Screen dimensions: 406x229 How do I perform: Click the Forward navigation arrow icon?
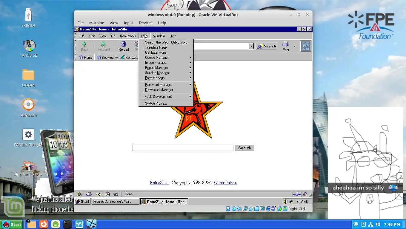[x=103, y=44]
